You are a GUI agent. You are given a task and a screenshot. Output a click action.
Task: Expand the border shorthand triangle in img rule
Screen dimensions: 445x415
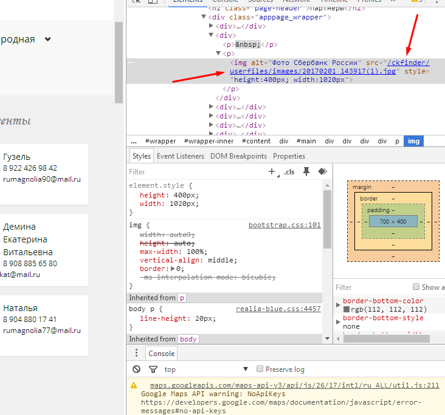(173, 269)
